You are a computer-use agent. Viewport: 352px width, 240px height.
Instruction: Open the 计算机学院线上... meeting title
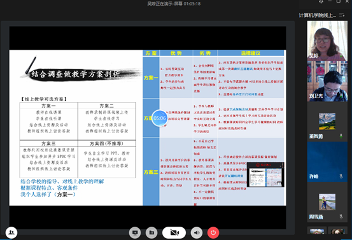click(x=317, y=15)
